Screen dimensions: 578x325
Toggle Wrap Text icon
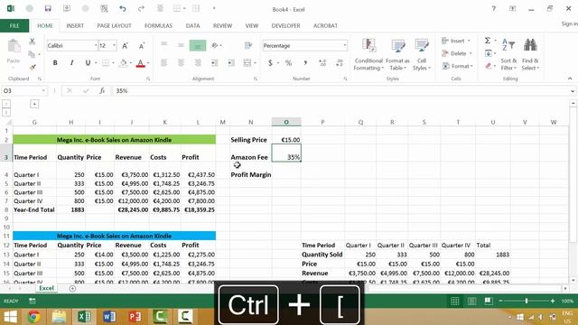[x=248, y=45]
